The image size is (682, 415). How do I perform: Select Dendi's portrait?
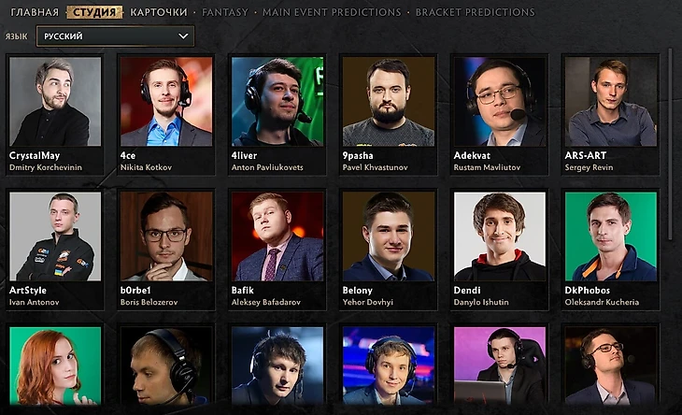pos(500,236)
